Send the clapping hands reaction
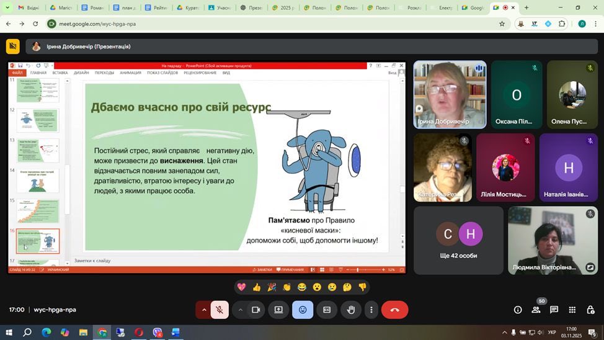Viewport: 604px width, 340px height. [x=286, y=287]
